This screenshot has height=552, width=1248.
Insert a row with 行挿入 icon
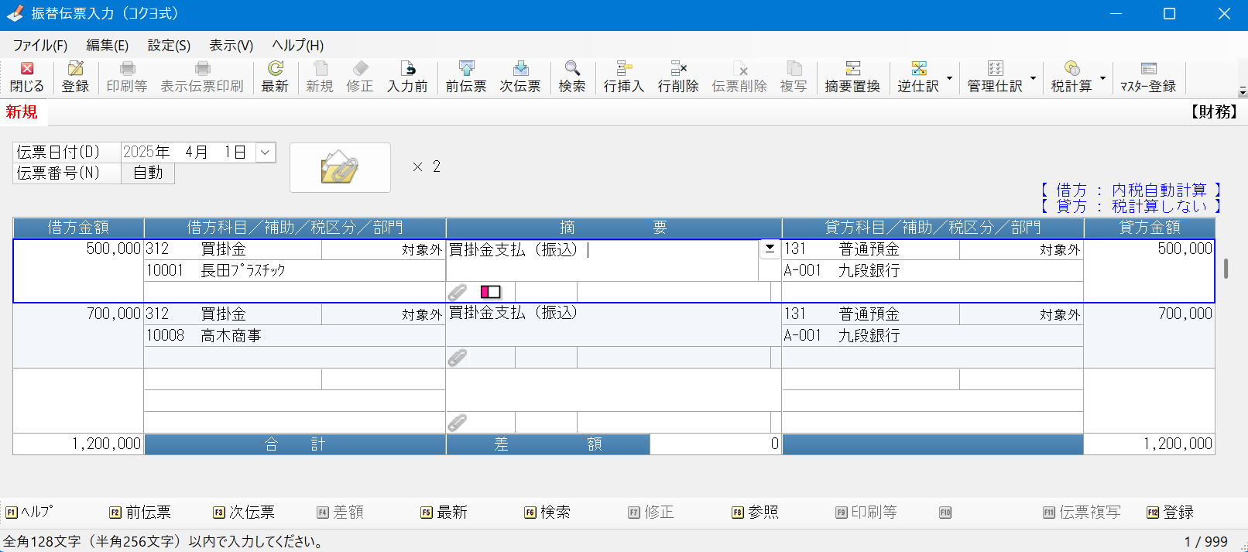624,77
